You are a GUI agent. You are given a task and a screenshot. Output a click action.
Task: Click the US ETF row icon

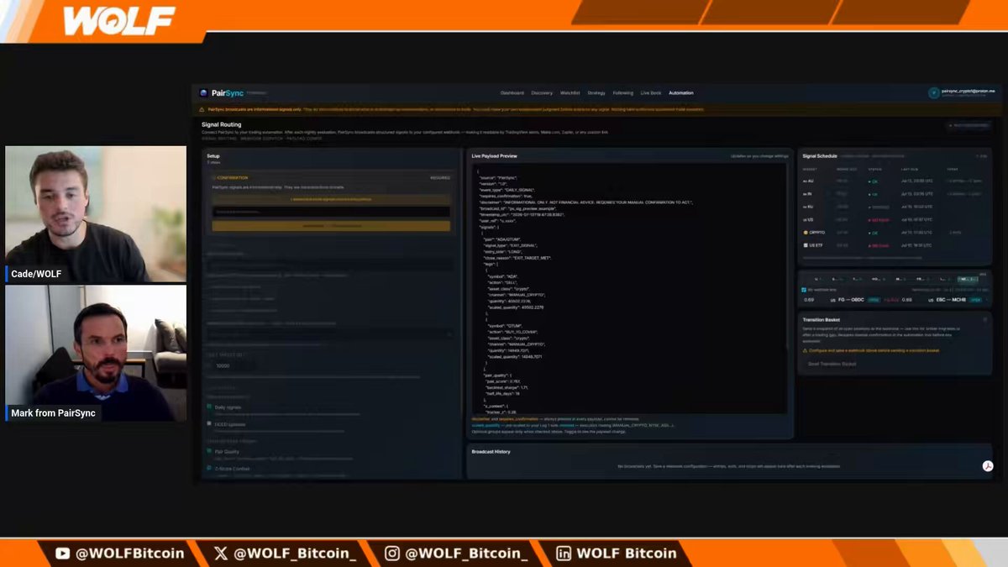(806, 244)
